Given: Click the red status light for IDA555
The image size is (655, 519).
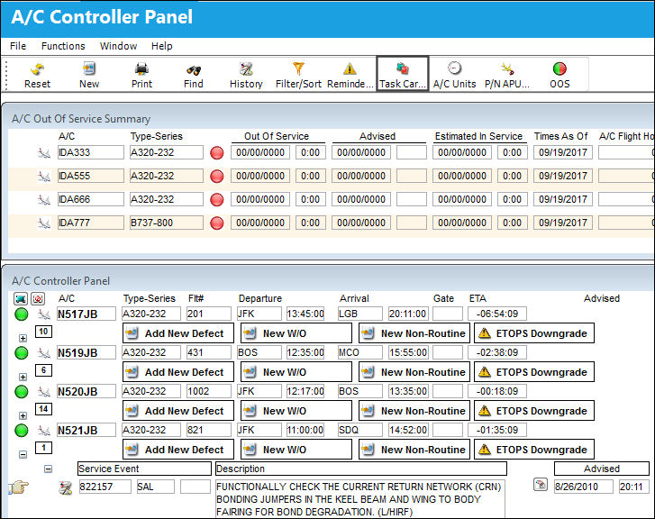Looking at the screenshot, I should pos(217,177).
